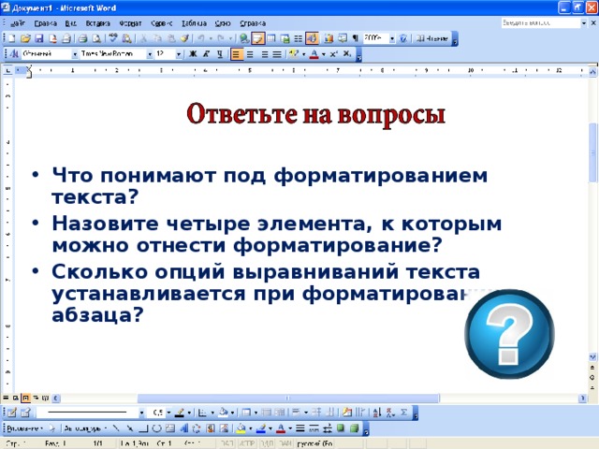Open the Draw actions menu dropdown
The image size is (599, 449).
coord(25,428)
